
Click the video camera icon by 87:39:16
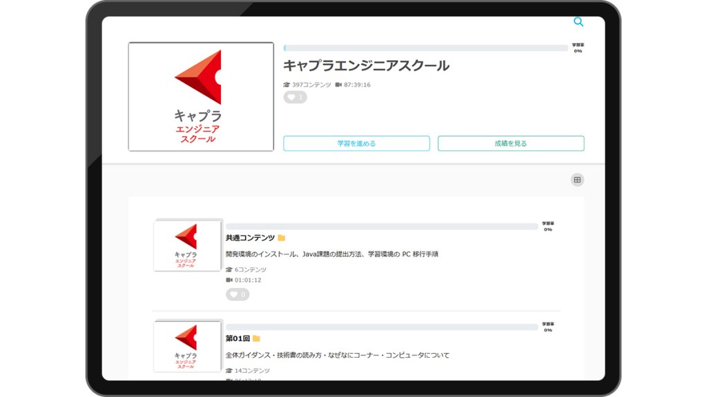(338, 85)
